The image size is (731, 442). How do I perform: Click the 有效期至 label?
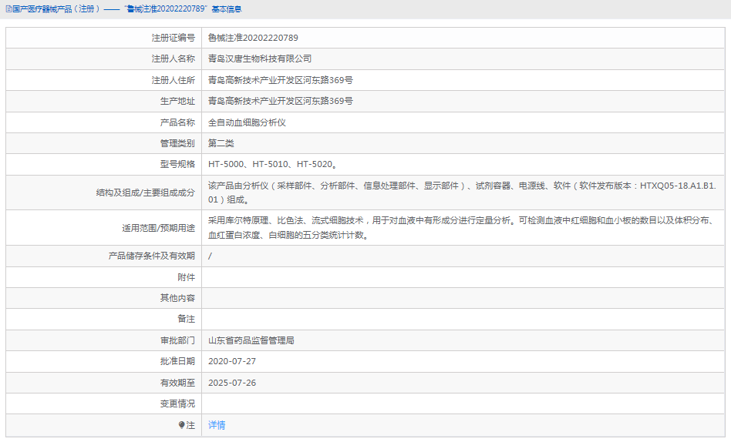[177, 383]
